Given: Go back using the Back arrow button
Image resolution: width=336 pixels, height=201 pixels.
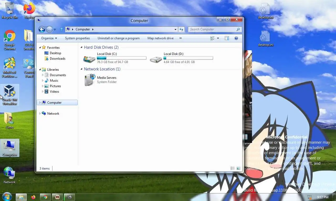Looking at the screenshot, I should click(x=42, y=29).
